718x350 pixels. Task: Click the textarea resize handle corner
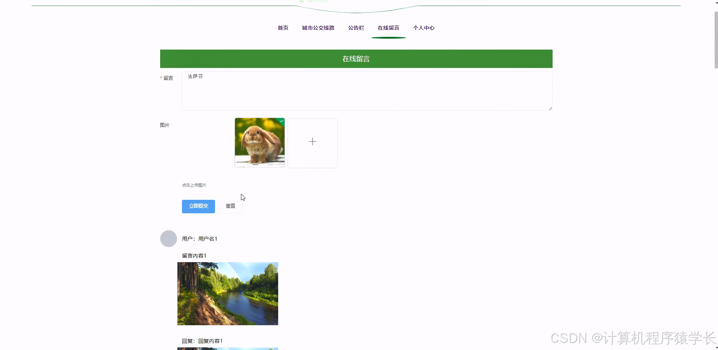(x=550, y=108)
